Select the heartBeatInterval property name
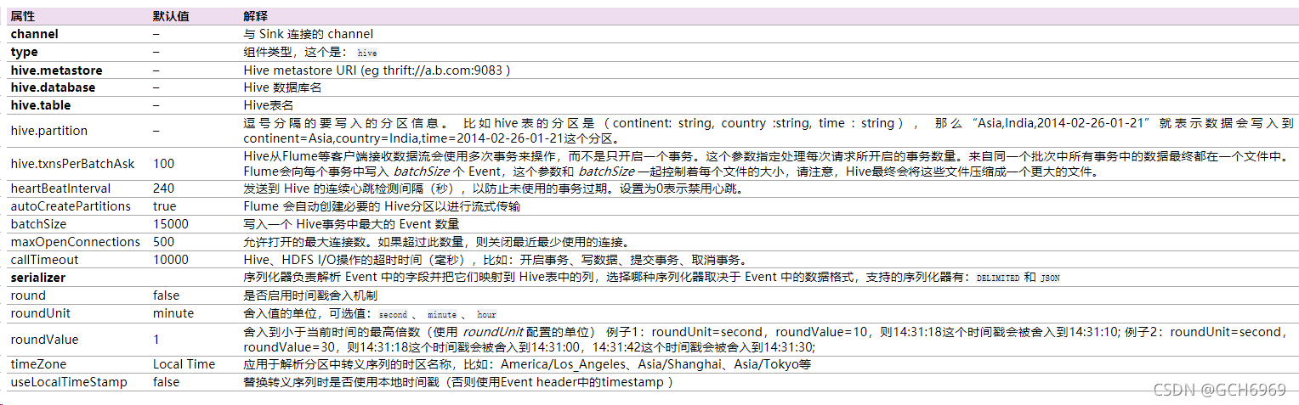Image resolution: width=1299 pixels, height=405 pixels. tap(60, 188)
